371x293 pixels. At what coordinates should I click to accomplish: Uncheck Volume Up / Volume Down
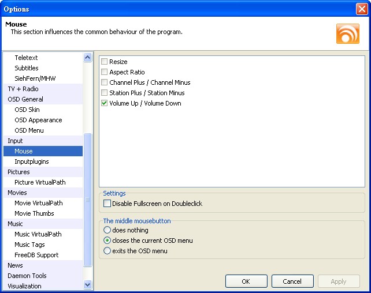105,103
